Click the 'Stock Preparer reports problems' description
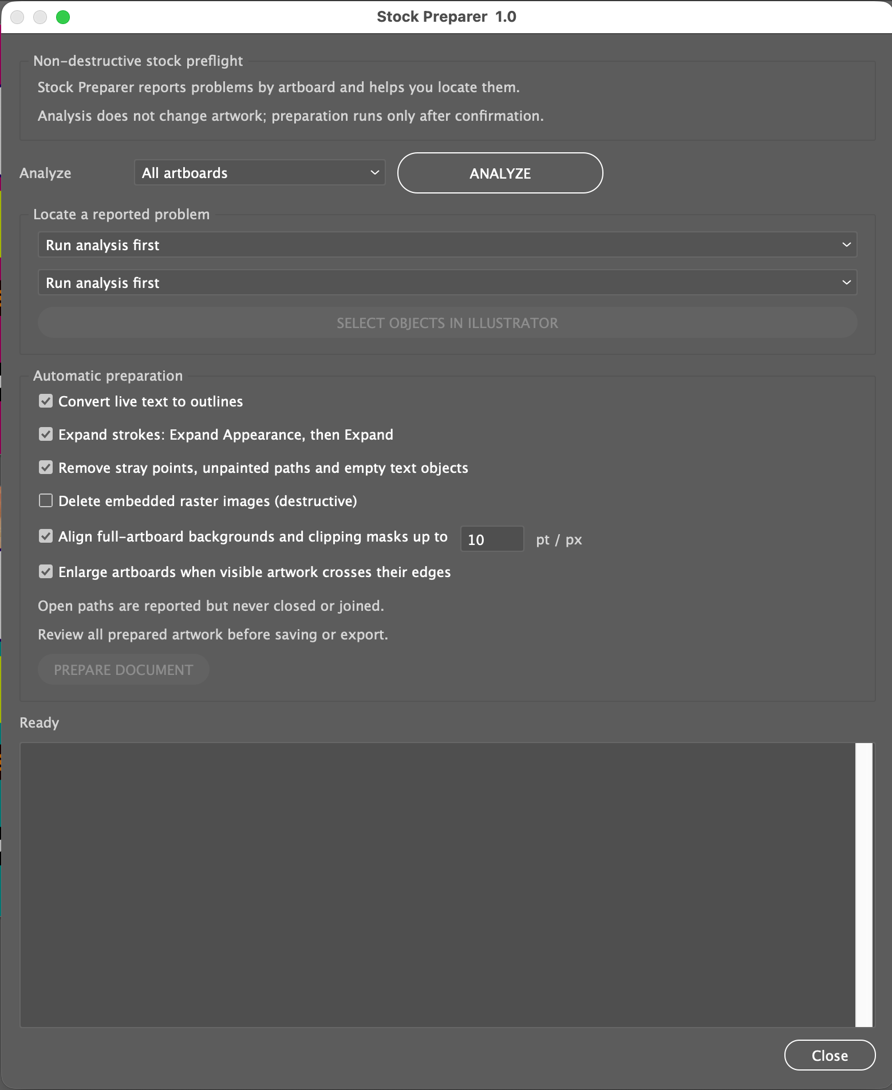This screenshot has height=1090, width=892. (279, 87)
